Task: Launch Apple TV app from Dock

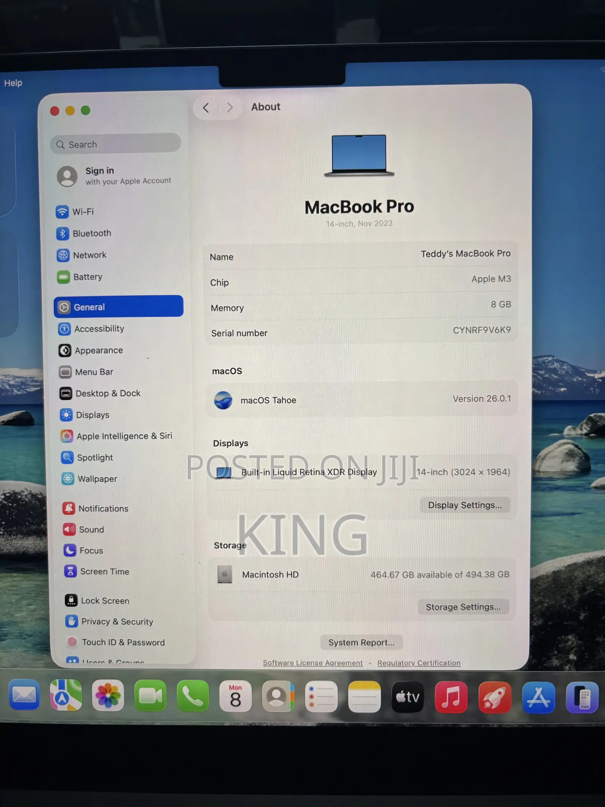Action: pos(408,697)
